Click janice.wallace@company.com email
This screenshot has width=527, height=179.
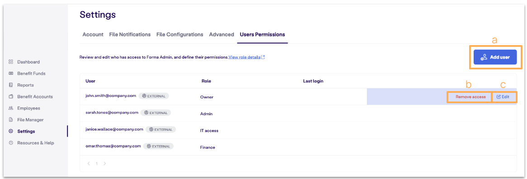[114, 129]
